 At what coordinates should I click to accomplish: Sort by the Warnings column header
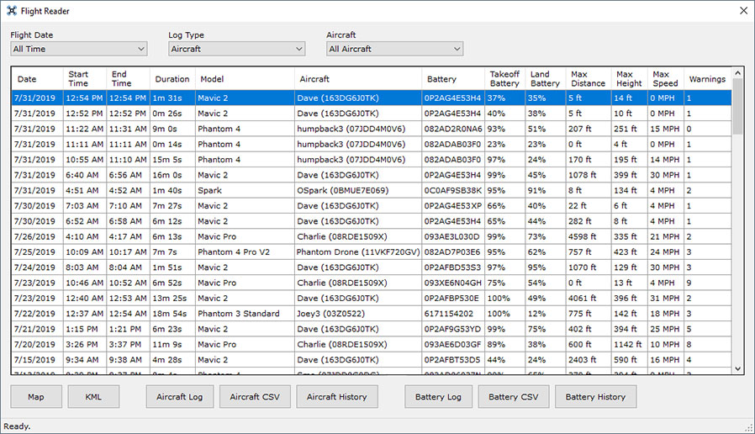click(x=707, y=79)
